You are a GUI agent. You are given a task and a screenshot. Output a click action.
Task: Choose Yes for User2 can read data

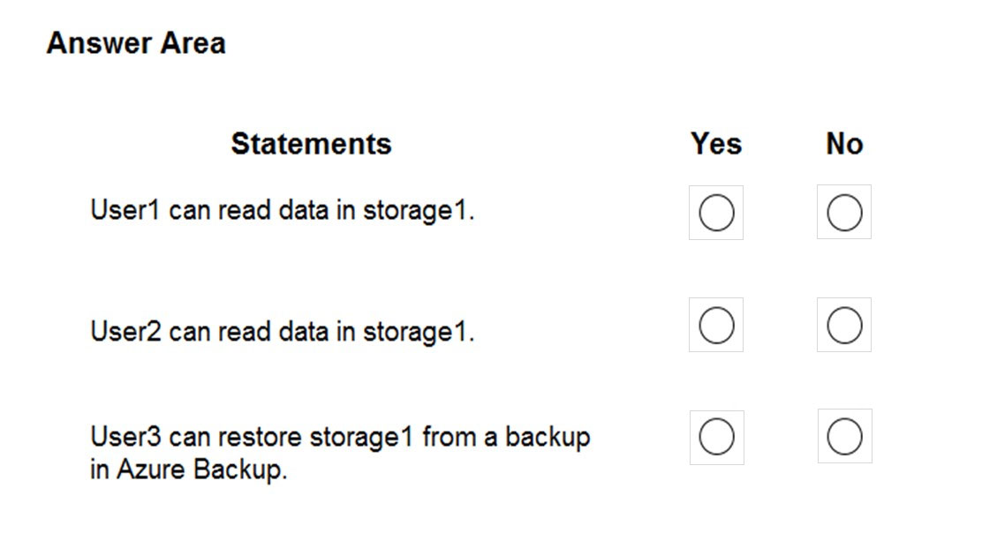pos(716,325)
